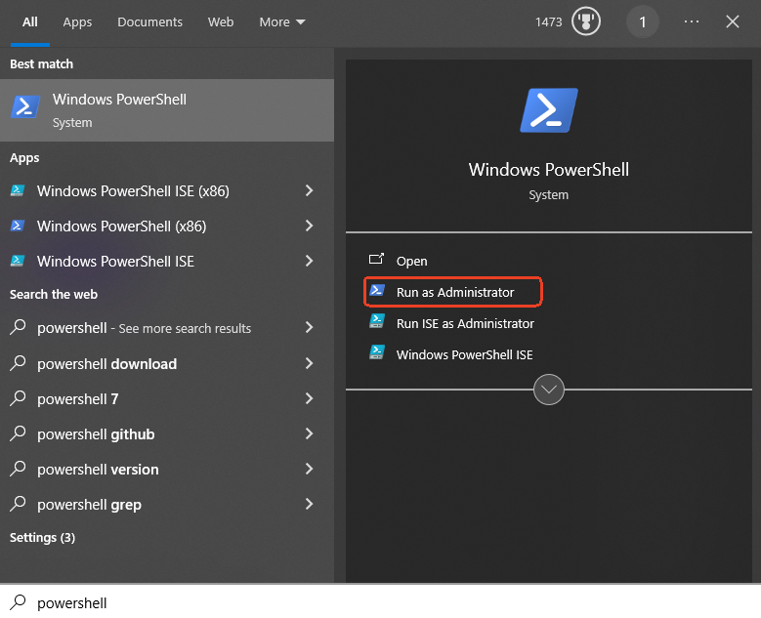Viewport: 761px width, 618px height.
Task: Open Windows PowerShell (x86) result
Action: tap(121, 227)
